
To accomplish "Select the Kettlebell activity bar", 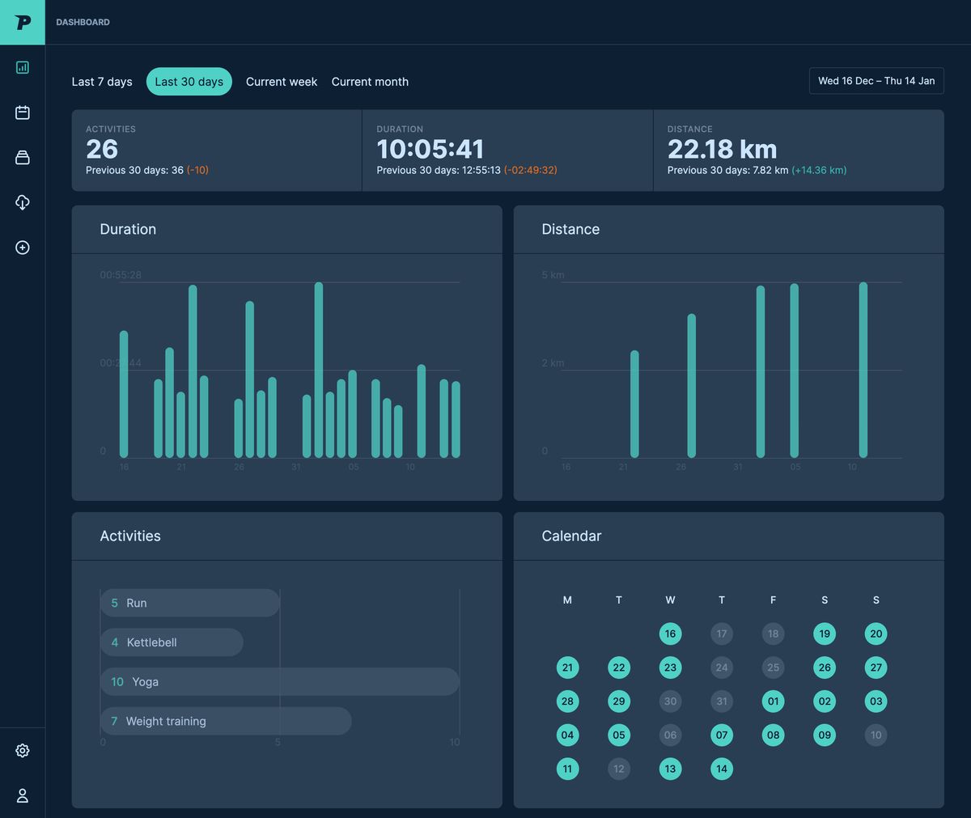I will pyautogui.click(x=172, y=642).
